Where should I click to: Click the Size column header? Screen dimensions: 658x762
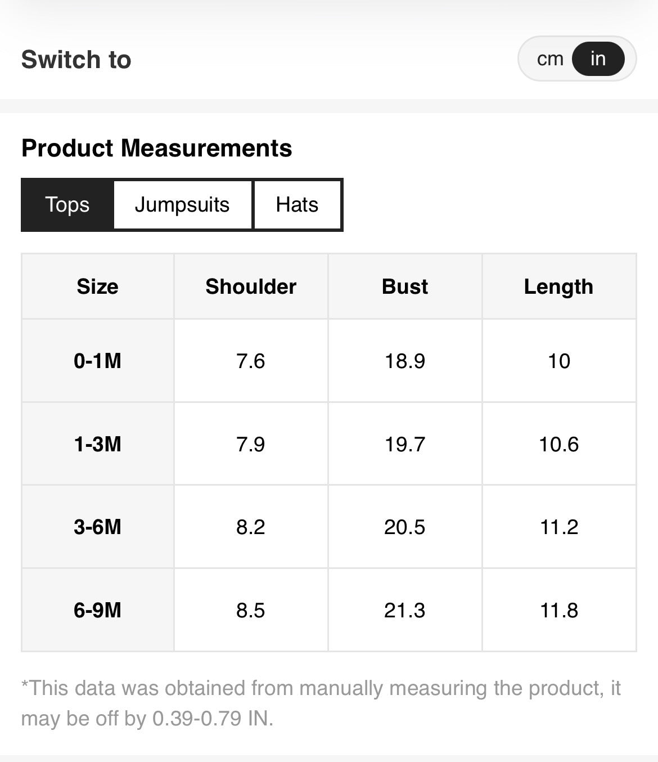[98, 286]
